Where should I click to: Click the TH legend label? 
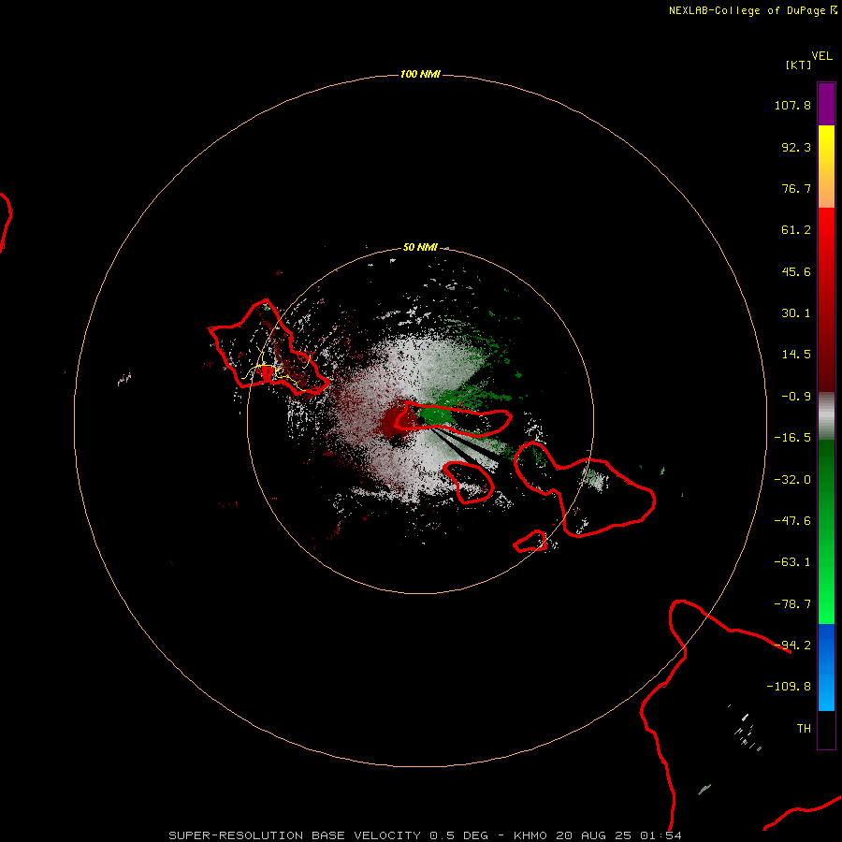(x=804, y=729)
